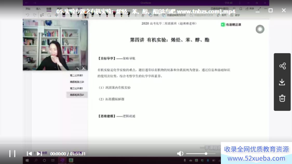The height and width of the screenshot is (164, 292).
Task: Click the 共享 share button in OneNote
Action: (x=250, y=9)
